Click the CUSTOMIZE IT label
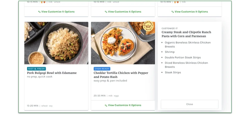This screenshot has height=133, width=250. 170,28
